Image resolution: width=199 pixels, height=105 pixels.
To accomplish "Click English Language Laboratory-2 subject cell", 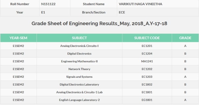I will click(79, 100).
